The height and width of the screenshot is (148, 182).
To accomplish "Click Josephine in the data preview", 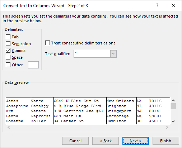I will tap(17, 106).
